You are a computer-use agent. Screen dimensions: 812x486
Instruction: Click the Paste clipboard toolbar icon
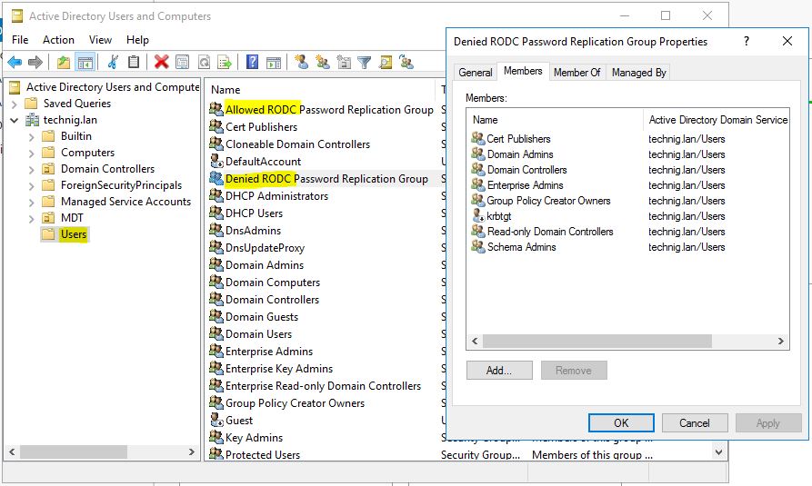134,63
